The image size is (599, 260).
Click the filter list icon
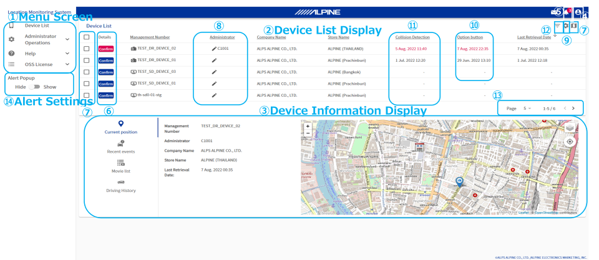[558, 26]
